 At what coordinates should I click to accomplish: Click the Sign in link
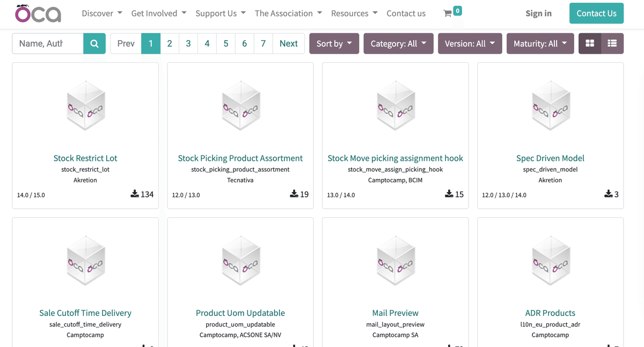538,13
